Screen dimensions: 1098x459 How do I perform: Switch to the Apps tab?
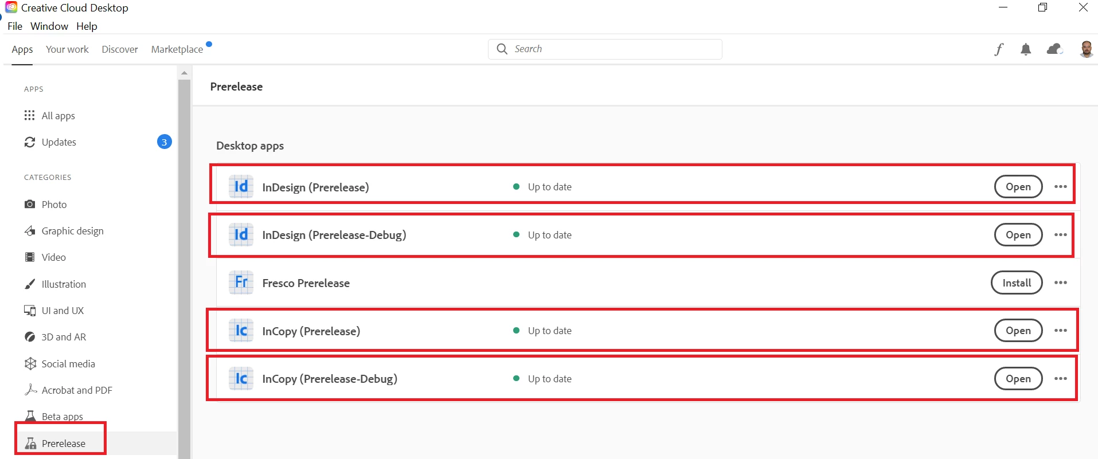click(22, 49)
